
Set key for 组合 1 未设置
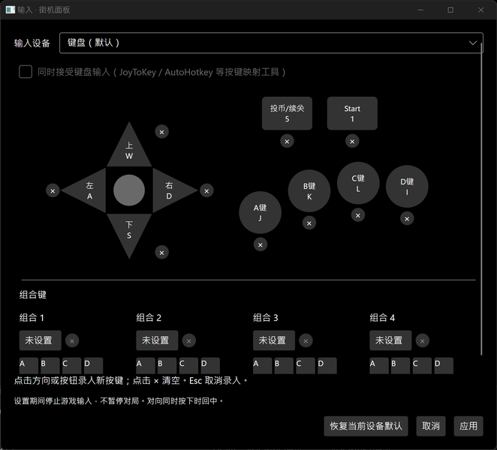click(41, 340)
